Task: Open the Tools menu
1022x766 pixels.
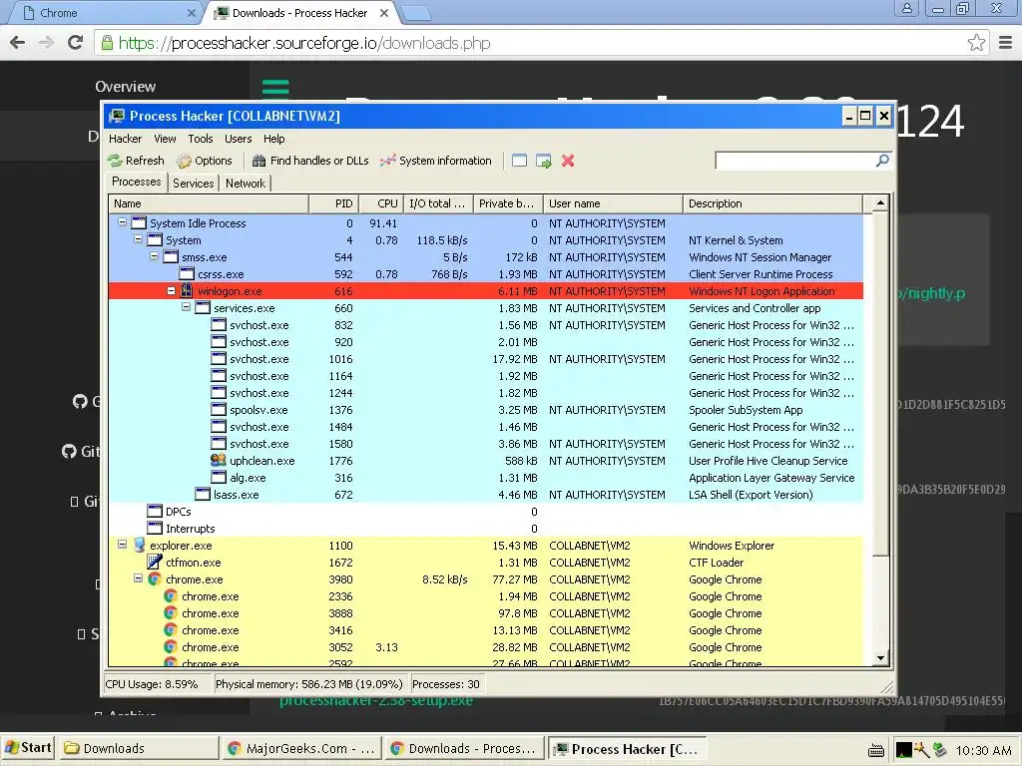Action: [200, 139]
